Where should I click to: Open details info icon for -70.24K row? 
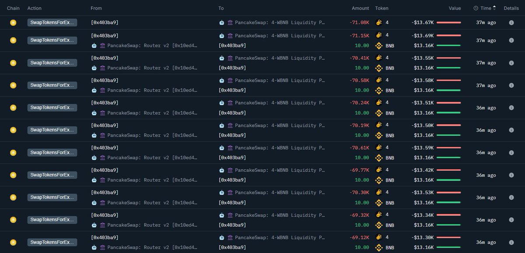pyautogui.click(x=511, y=108)
